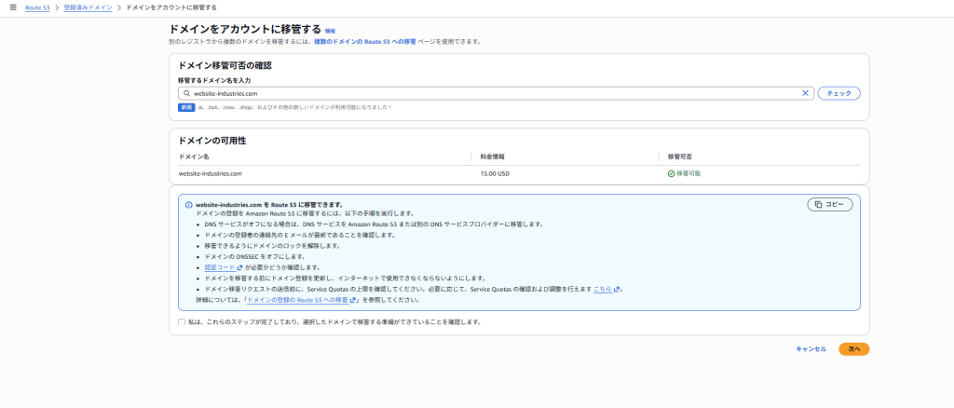This screenshot has width=954, height=408.
Task: Click the green 移管可能 status checkmark icon
Action: pyautogui.click(x=670, y=173)
